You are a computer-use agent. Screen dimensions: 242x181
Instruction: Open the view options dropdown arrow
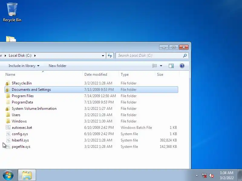point(161,66)
